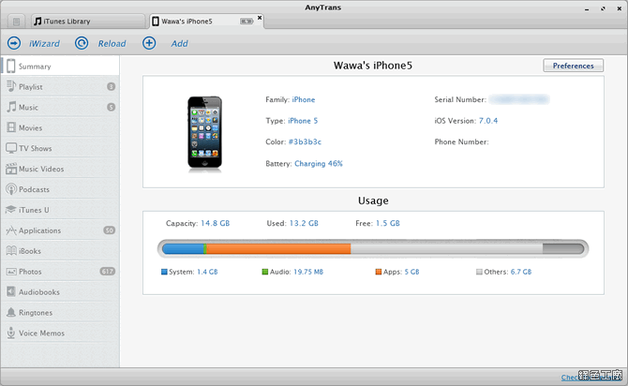Screen dimensions: 628x386
Task: Click the Wawa's iPhone5 heading
Action: click(373, 66)
